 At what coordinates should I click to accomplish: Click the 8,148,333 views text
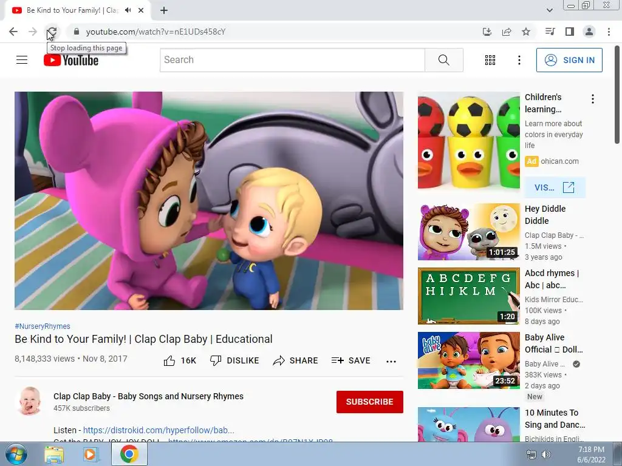45,359
